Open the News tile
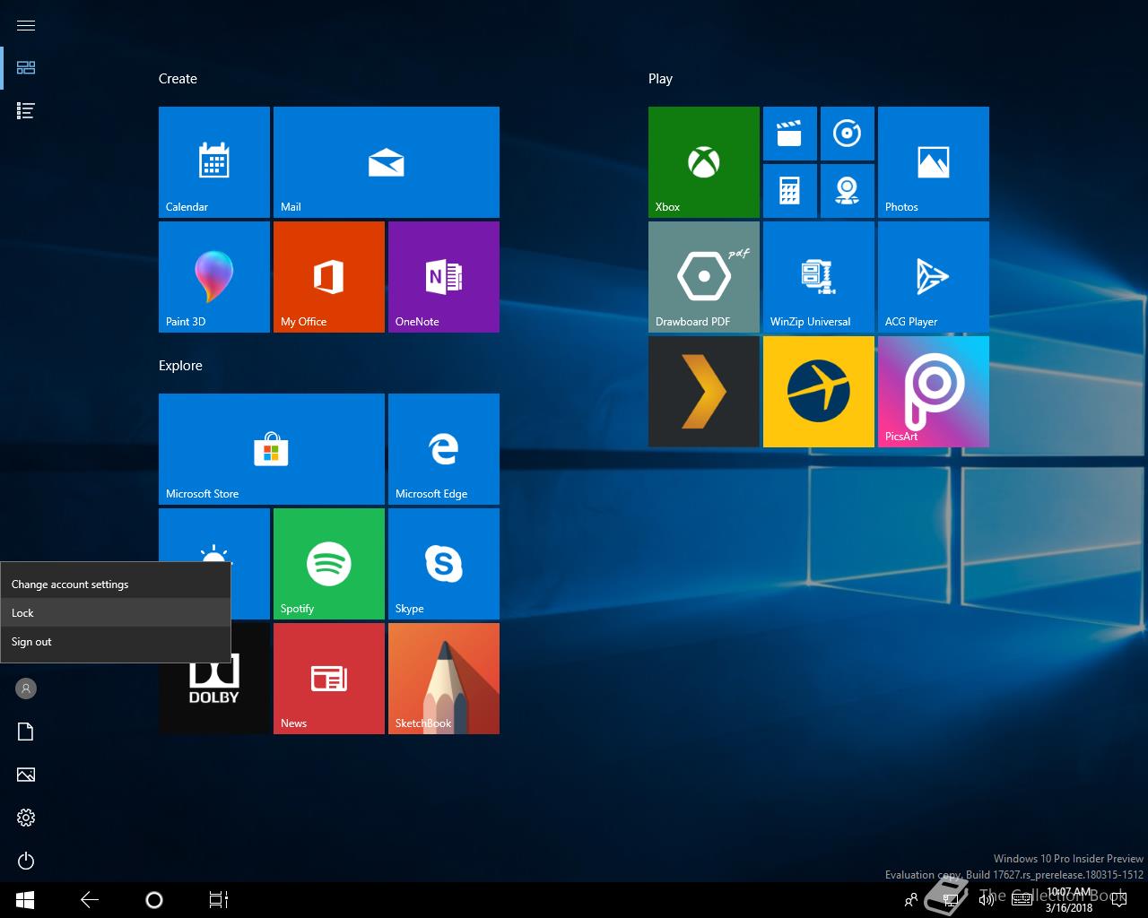 (x=329, y=679)
